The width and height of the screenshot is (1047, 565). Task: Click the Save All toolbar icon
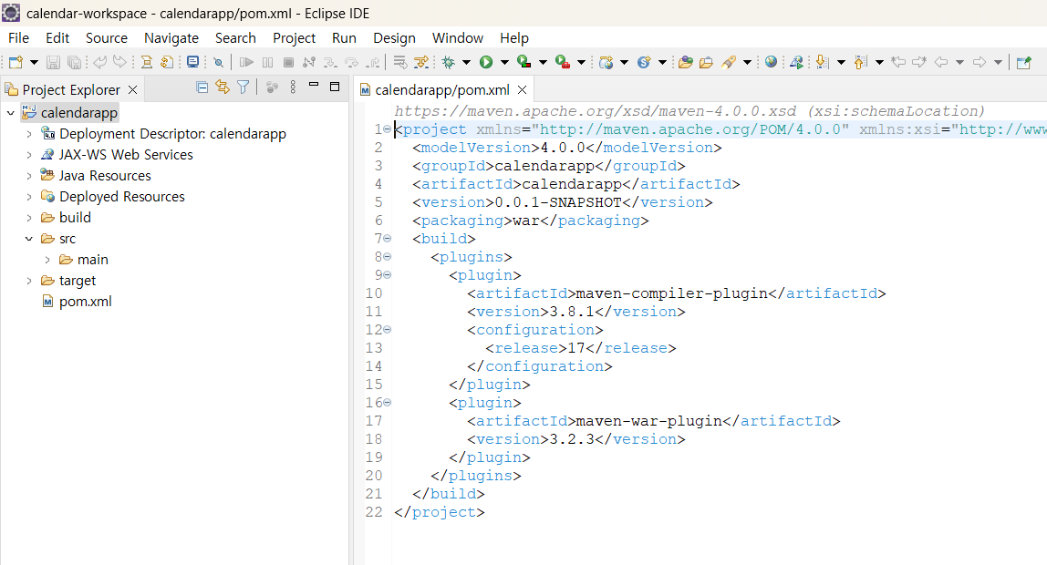pos(74,62)
